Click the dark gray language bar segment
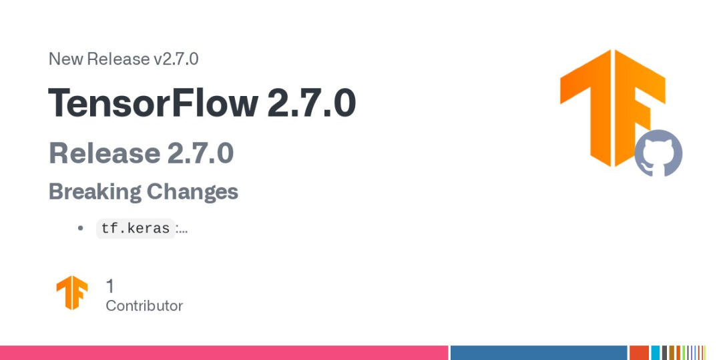Viewport: 721px width, 360px height. click(x=665, y=353)
